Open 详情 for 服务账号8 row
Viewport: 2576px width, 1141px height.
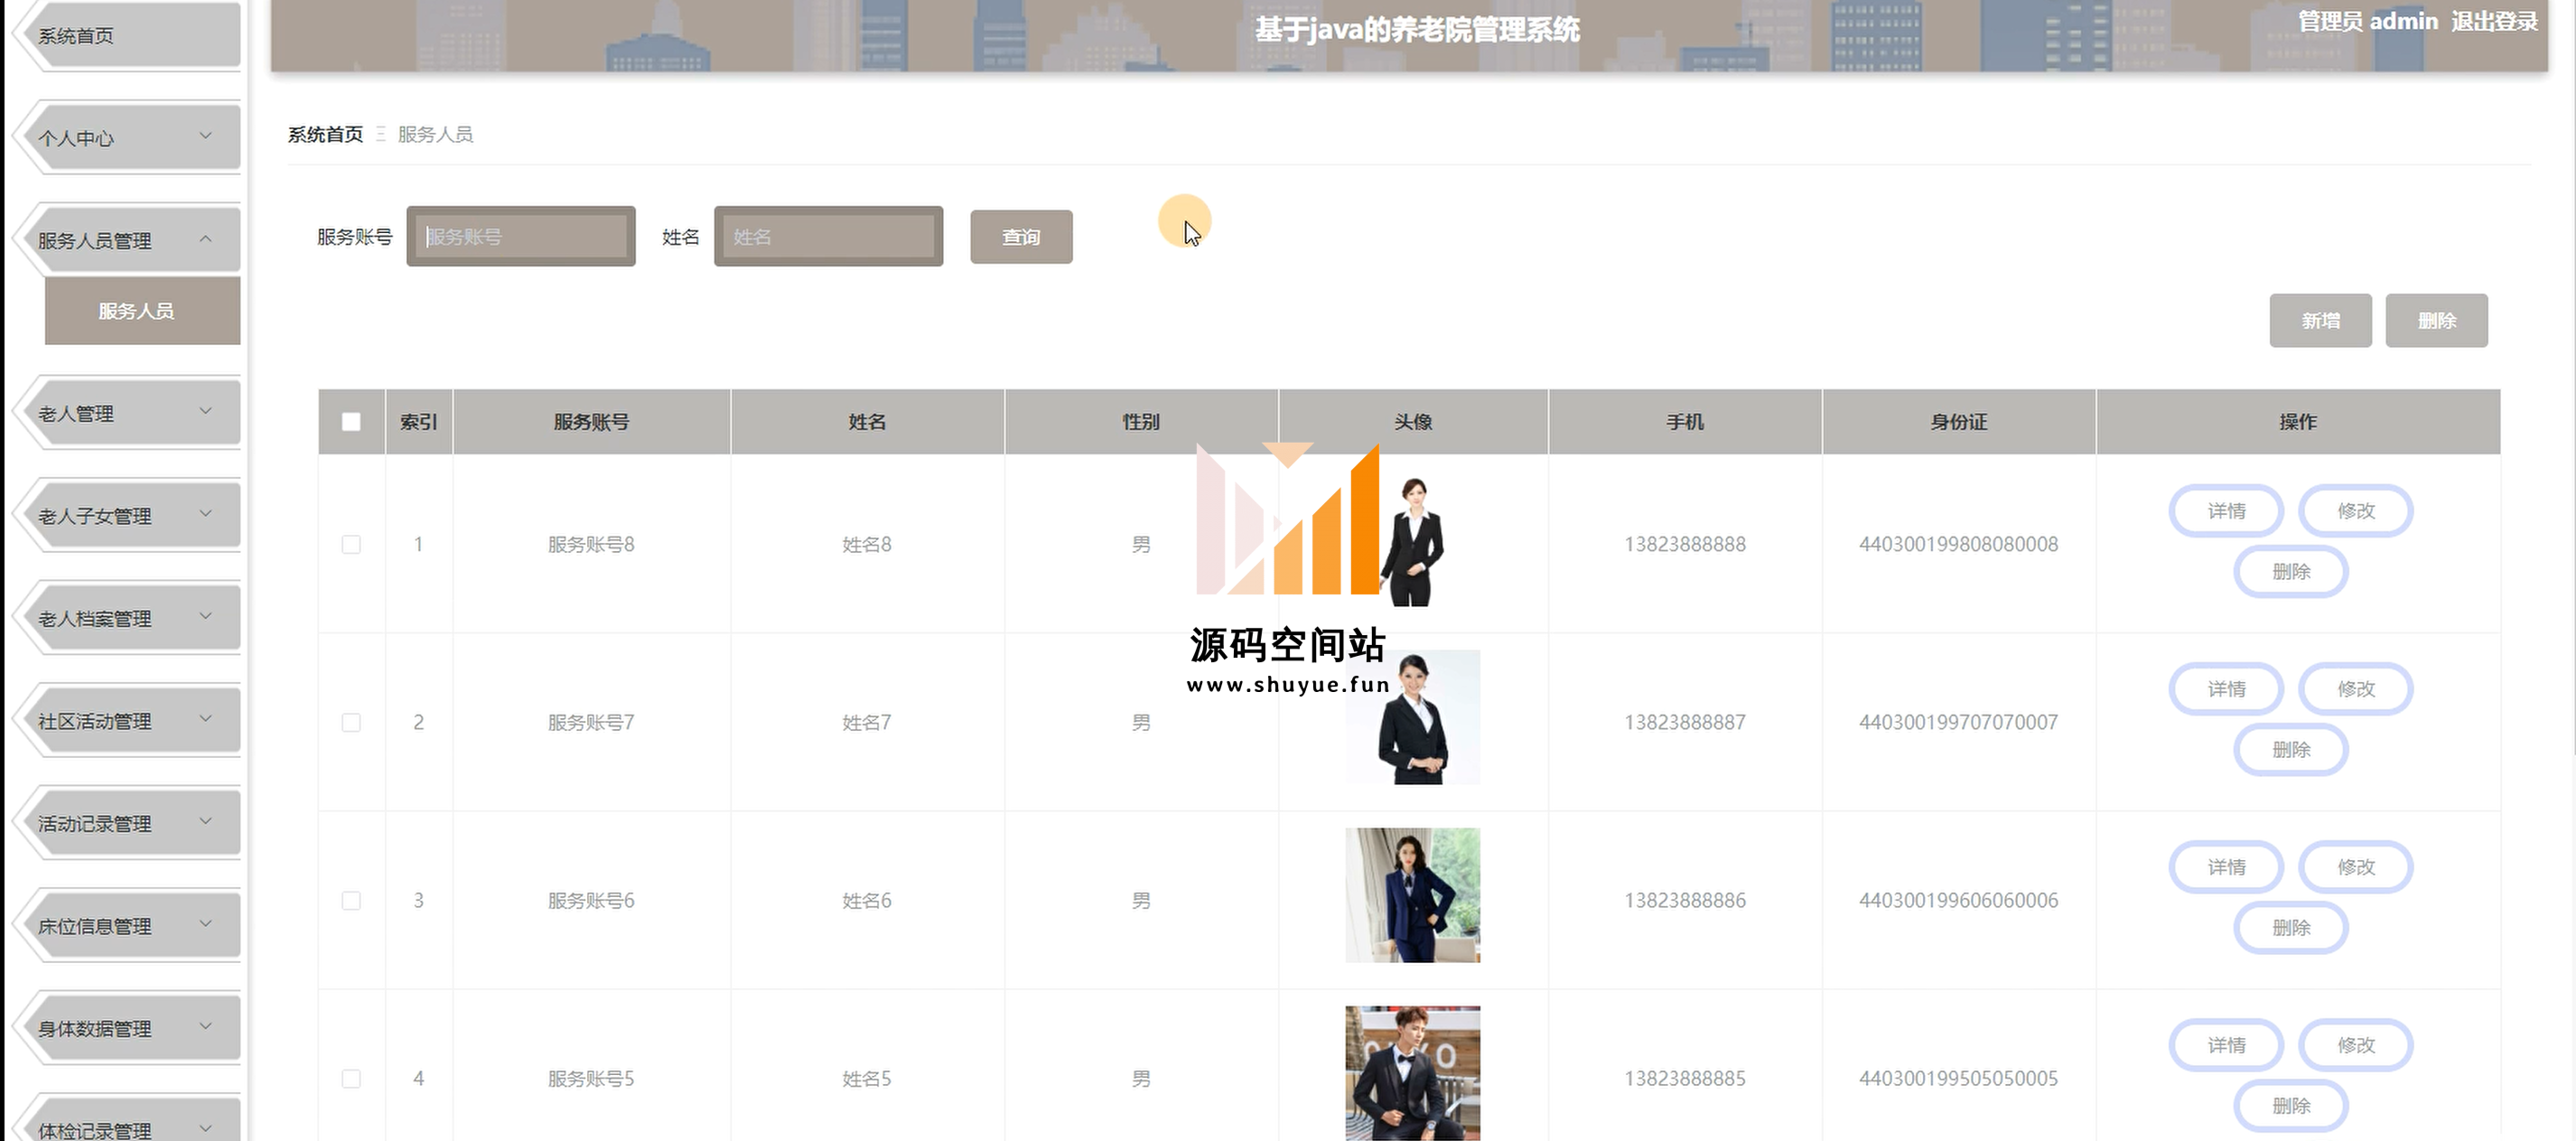point(2226,511)
